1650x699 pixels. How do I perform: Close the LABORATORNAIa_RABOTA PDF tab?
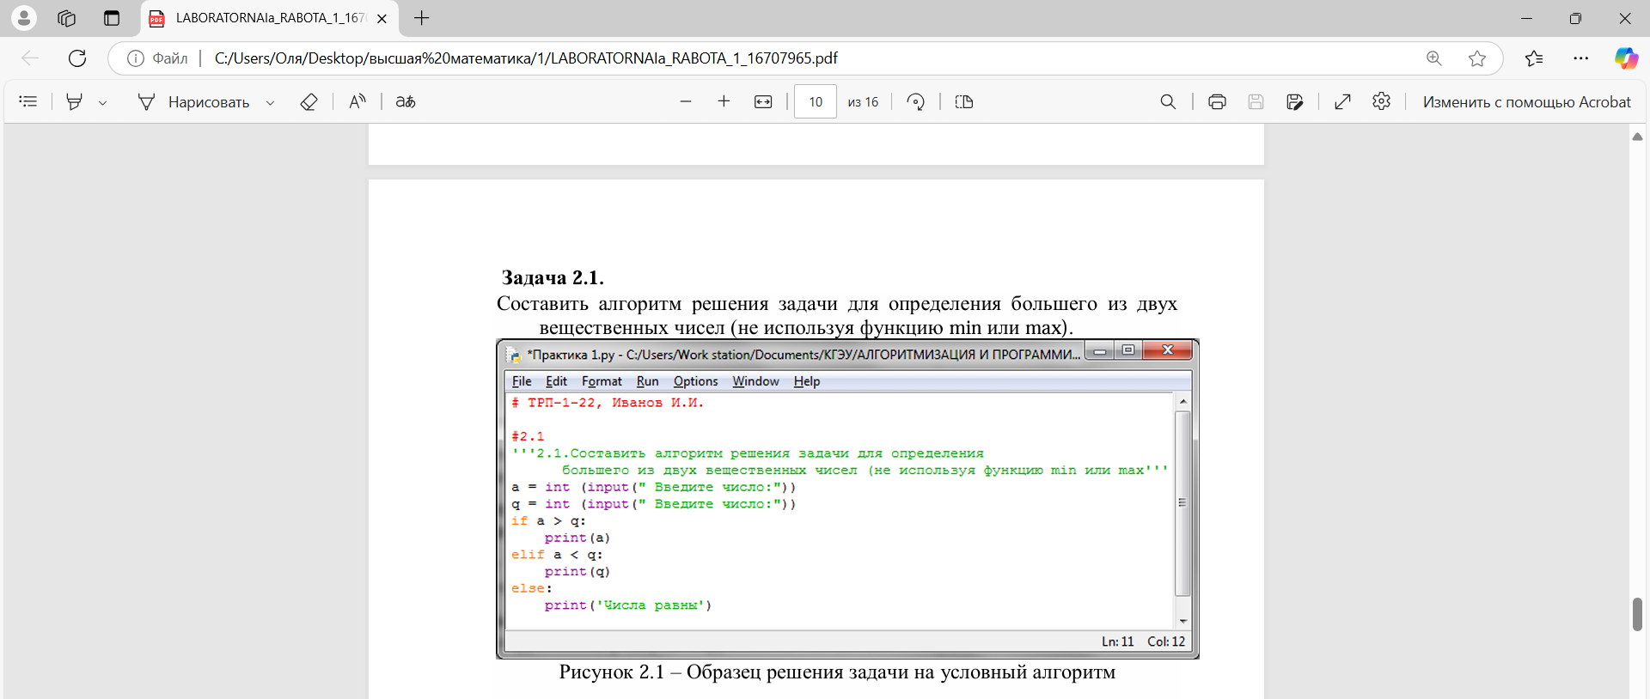(x=382, y=18)
